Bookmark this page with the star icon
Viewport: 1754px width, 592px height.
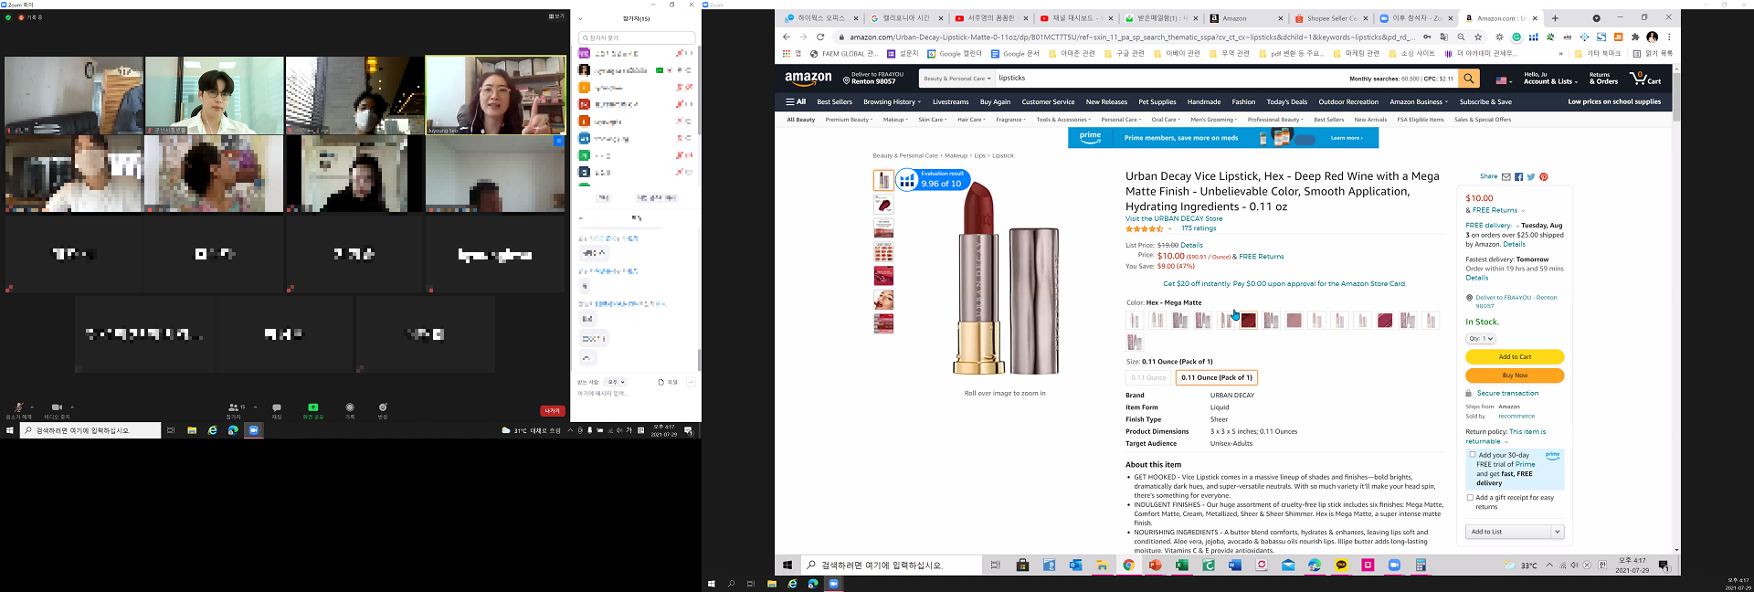(x=1478, y=37)
